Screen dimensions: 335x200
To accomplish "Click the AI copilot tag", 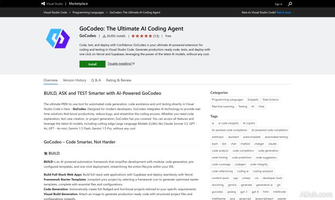I will (249, 123).
